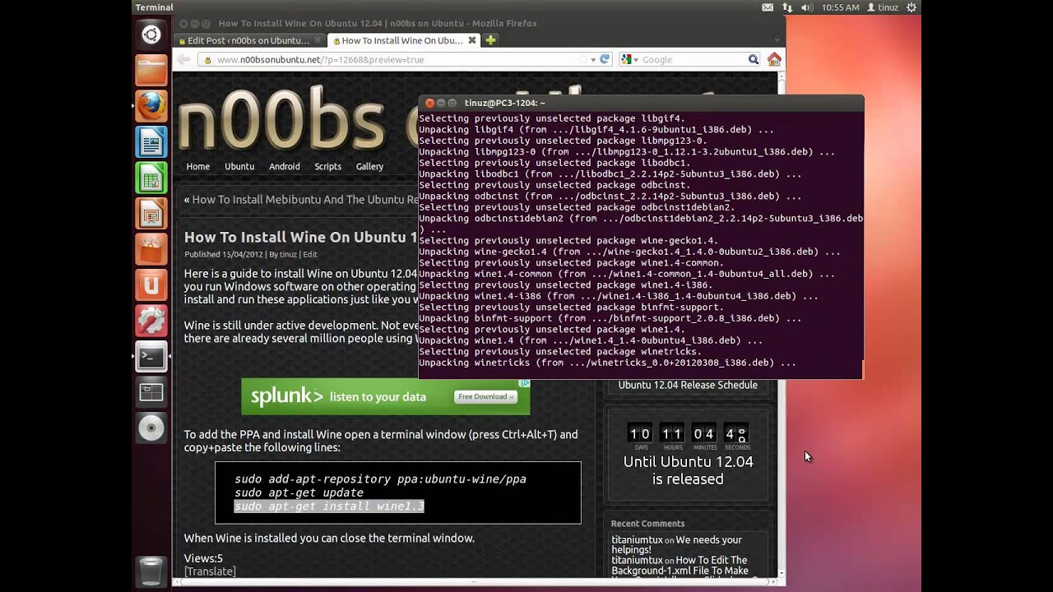
Task: Open first titaniumtux recent comment link
Action: click(x=638, y=540)
